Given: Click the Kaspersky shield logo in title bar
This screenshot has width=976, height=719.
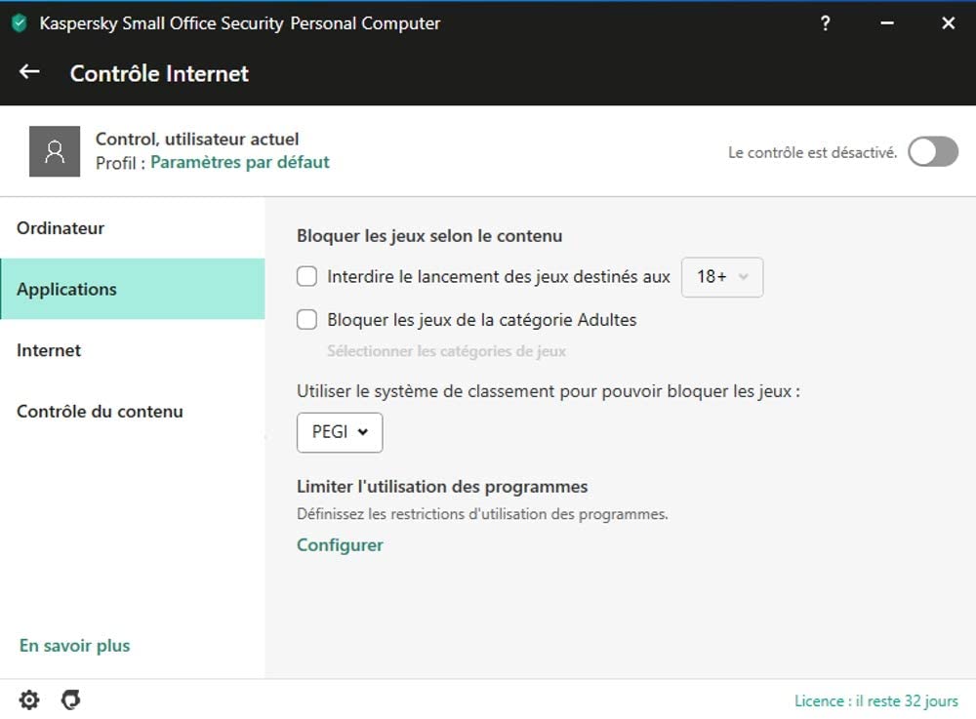Looking at the screenshot, I should coord(20,23).
